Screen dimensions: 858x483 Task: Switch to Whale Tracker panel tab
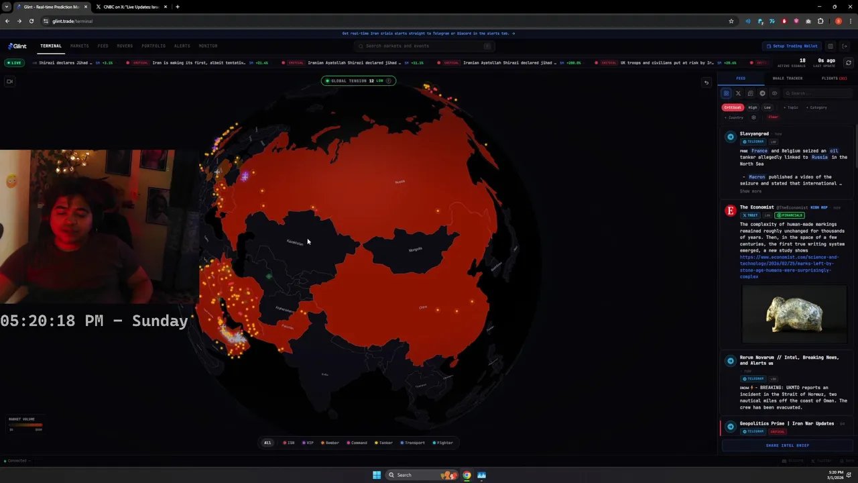pos(788,78)
